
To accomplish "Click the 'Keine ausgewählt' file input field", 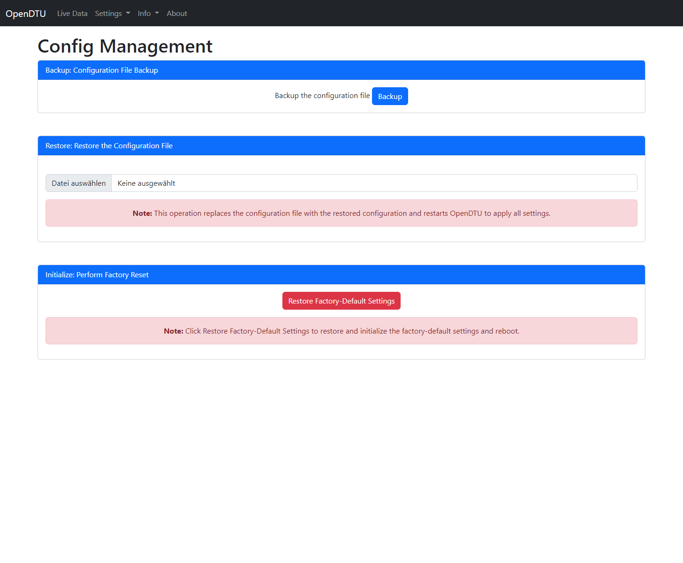I will pos(373,183).
